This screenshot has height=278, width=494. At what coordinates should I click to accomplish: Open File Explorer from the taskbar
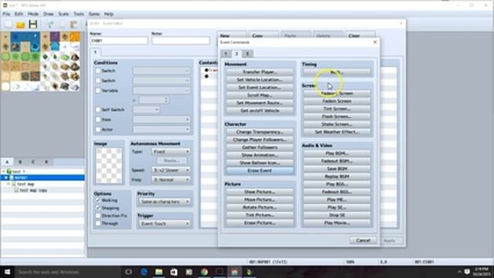click(x=159, y=272)
